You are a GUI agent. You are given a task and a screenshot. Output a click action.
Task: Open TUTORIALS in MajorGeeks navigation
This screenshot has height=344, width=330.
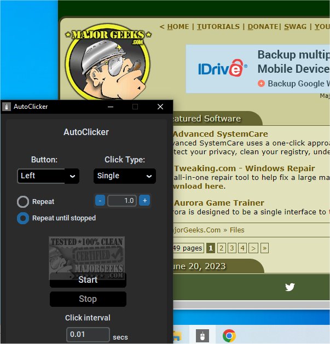pos(218,27)
